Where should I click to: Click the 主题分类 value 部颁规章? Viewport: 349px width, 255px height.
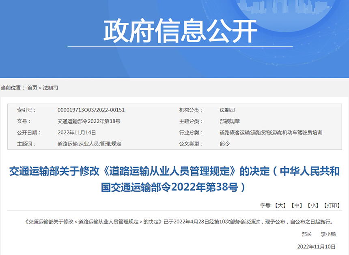230,121
